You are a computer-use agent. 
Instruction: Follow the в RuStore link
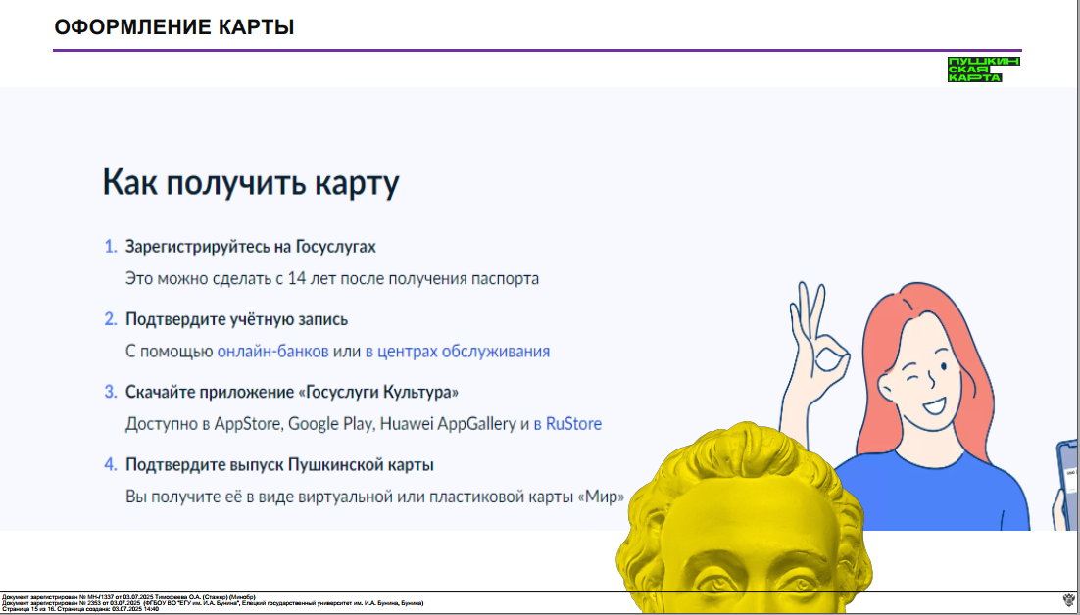point(567,424)
